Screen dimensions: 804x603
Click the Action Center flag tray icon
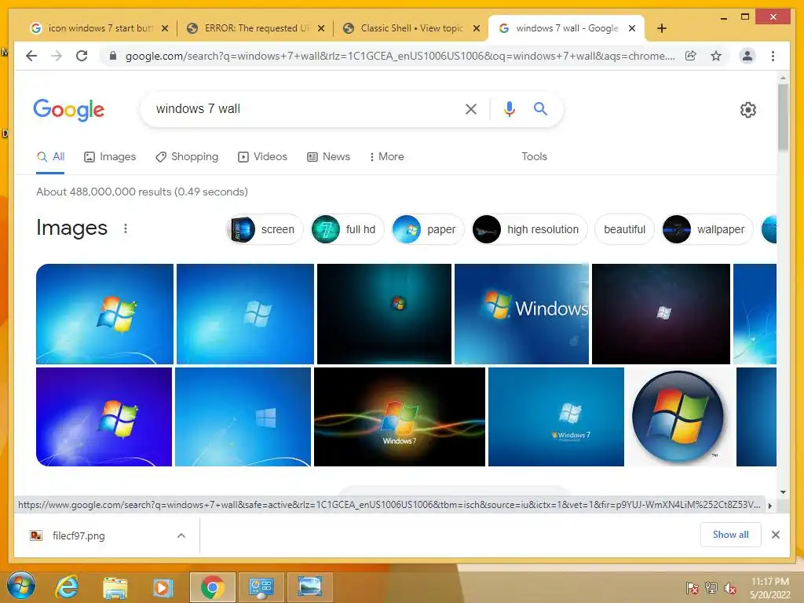(692, 587)
